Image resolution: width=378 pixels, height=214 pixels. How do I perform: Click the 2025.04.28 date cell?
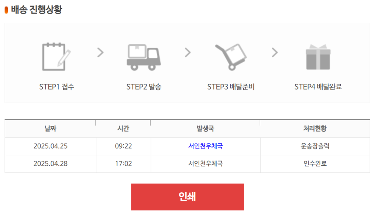50,163
